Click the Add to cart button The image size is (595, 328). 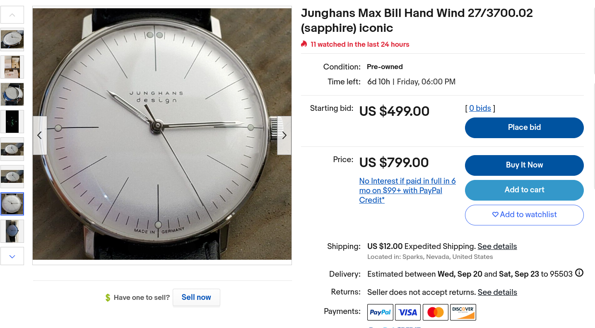click(x=524, y=190)
